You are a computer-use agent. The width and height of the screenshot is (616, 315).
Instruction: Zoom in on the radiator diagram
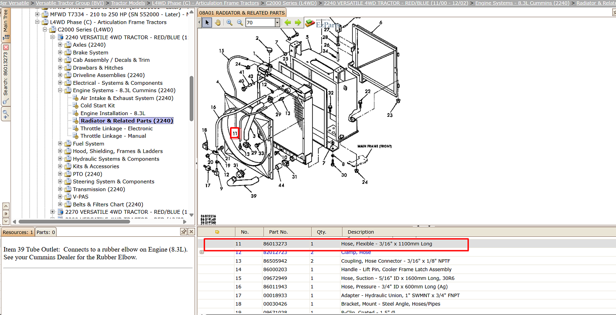(x=230, y=23)
